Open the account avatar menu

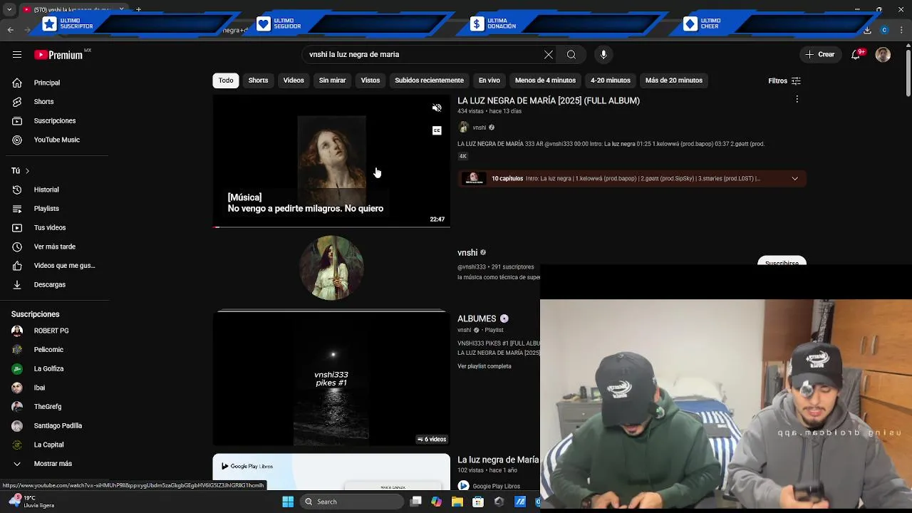click(883, 54)
